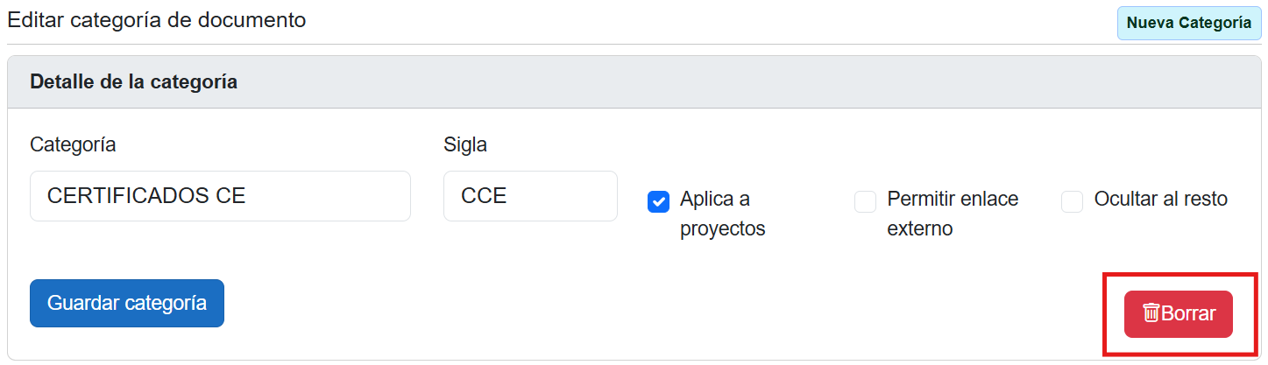Click the word "Borrar" on the red button
This screenshot has width=1268, height=365.
coord(1189,313)
